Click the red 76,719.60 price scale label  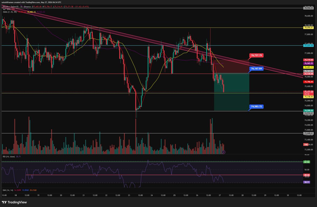point(309,60)
